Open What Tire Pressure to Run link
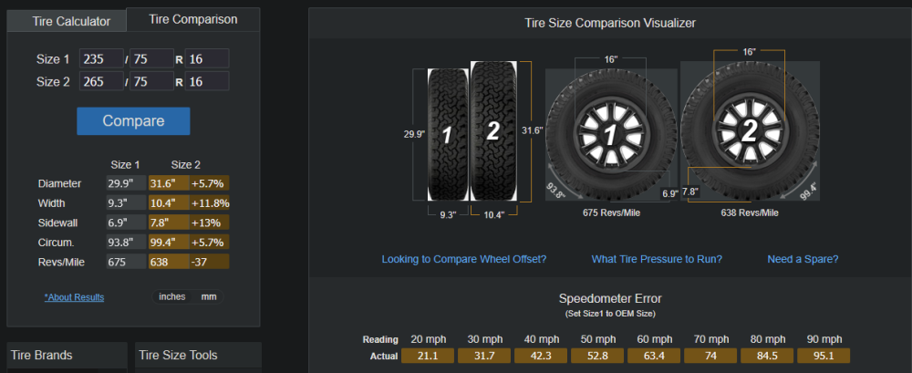This screenshot has height=373, width=912. tap(657, 259)
